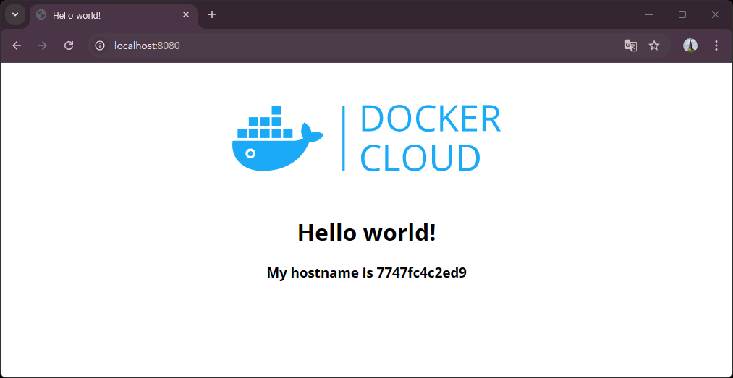Open the Chrome three-dot menu
Screen dimensions: 733x378
[x=716, y=46]
